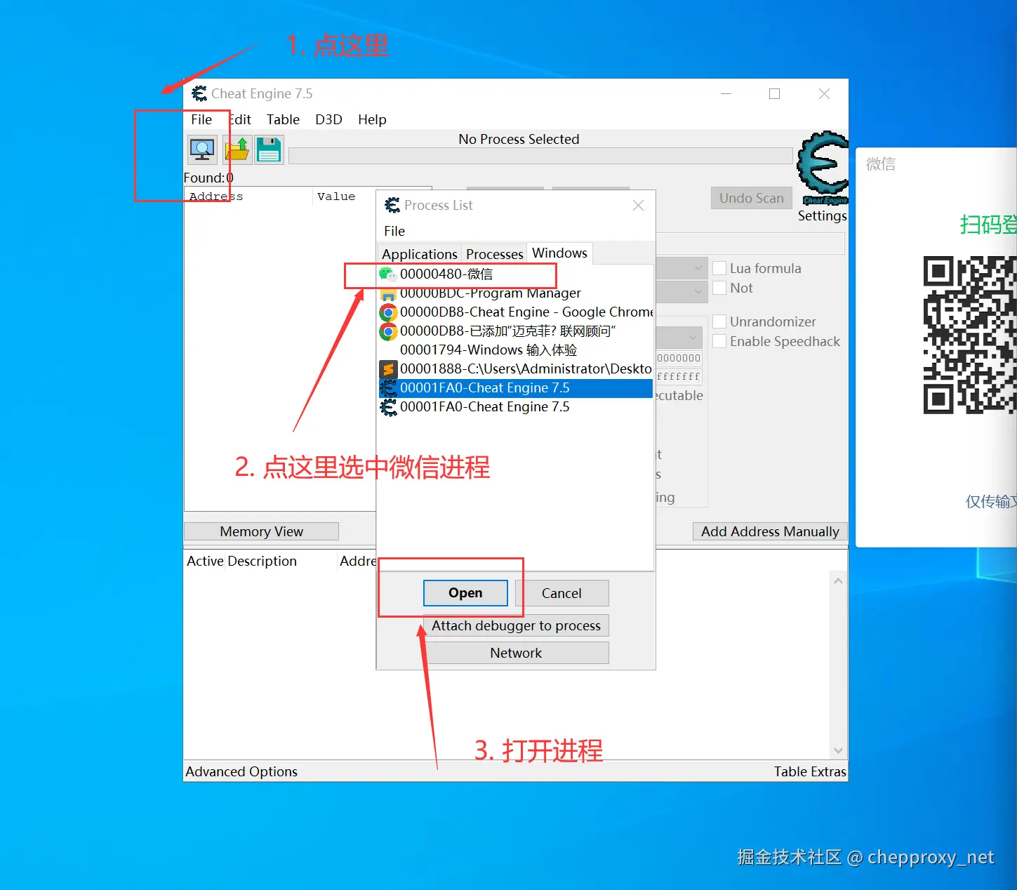Open Advanced Options

click(x=241, y=771)
